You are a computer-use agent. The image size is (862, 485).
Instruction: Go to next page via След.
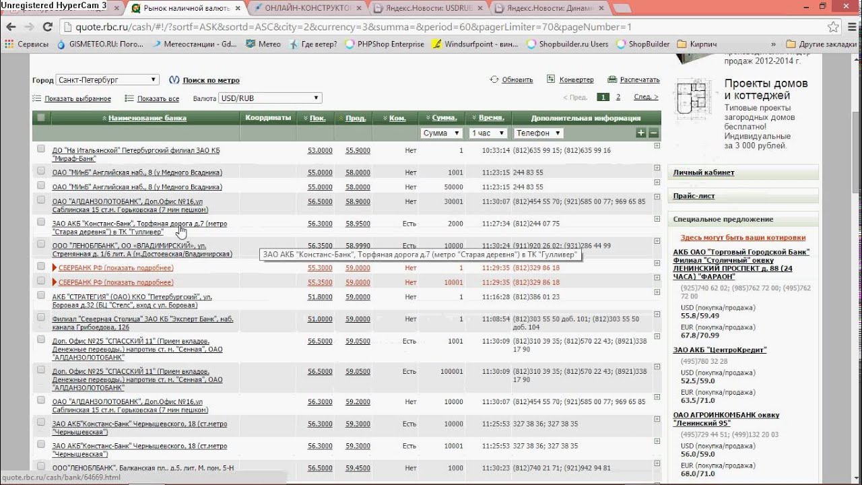[x=646, y=98]
